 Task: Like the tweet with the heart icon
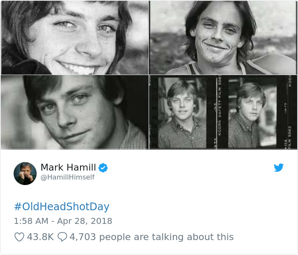click(x=19, y=237)
